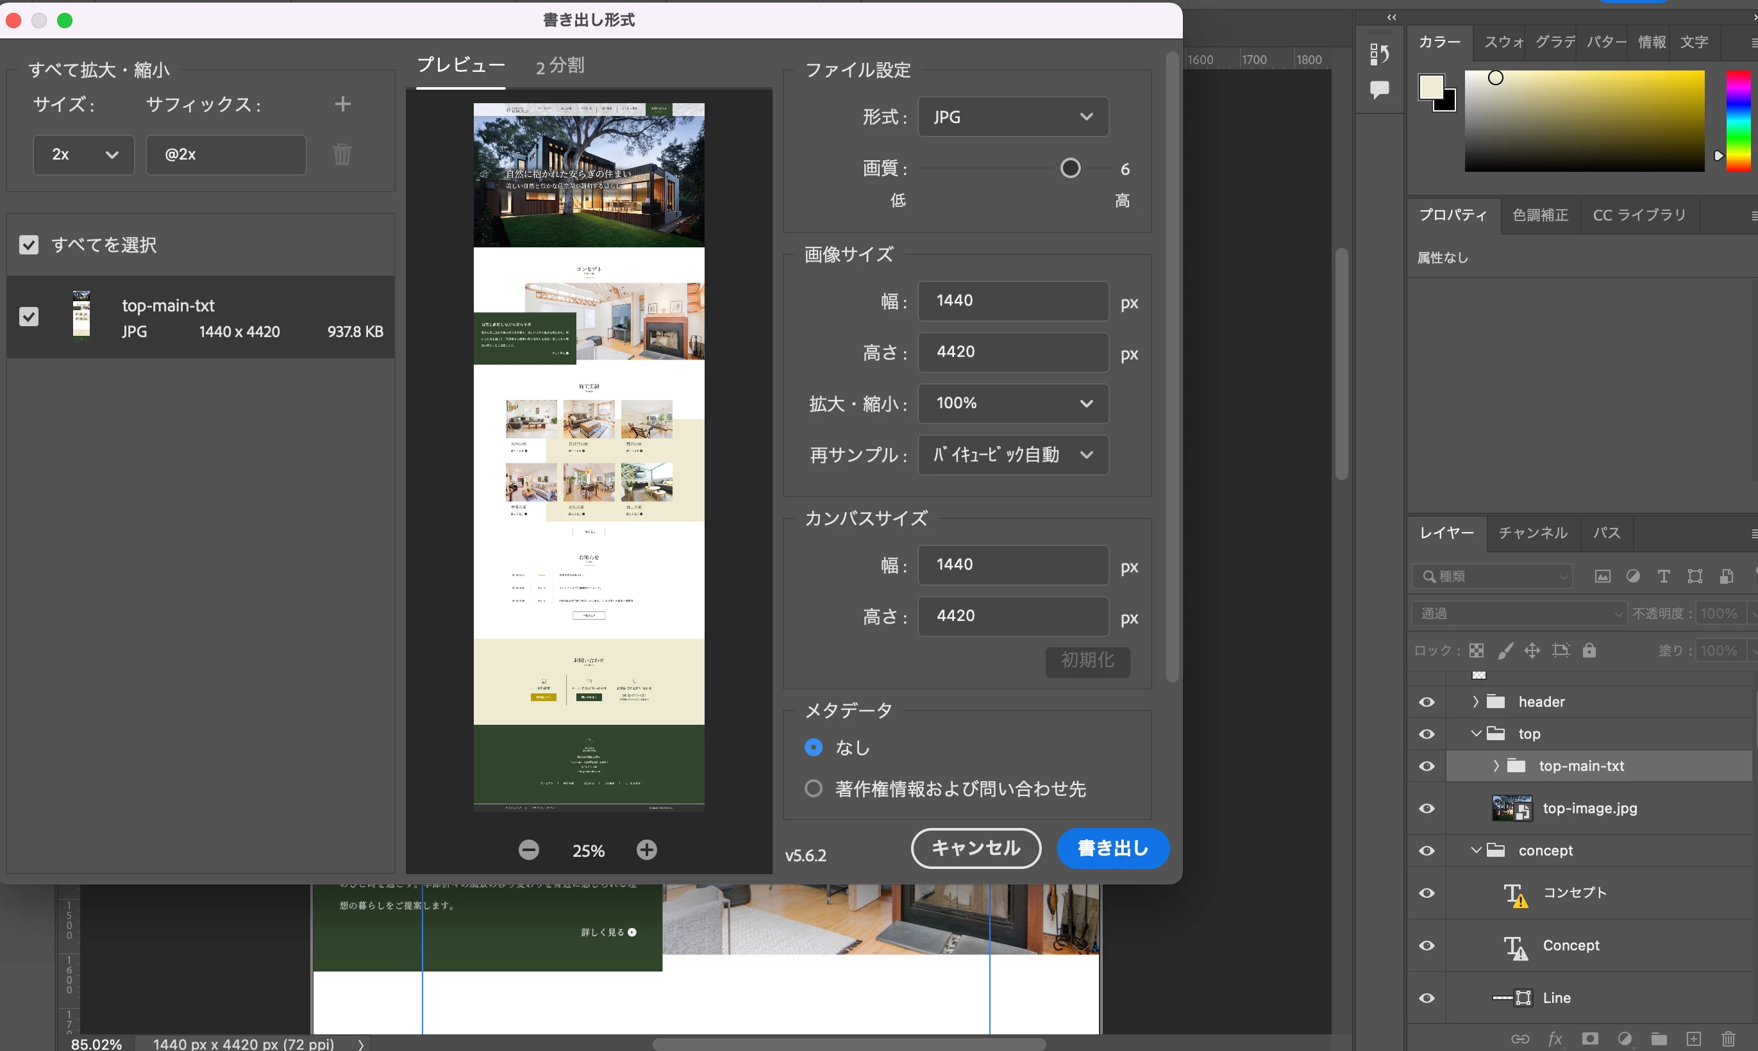Click the 画質 quality slider handle
Screen dimensions: 1758x1051
(1069, 169)
